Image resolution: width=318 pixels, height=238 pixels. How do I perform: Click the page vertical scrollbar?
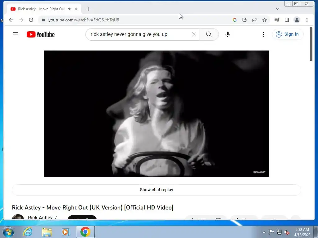(x=311, y=44)
